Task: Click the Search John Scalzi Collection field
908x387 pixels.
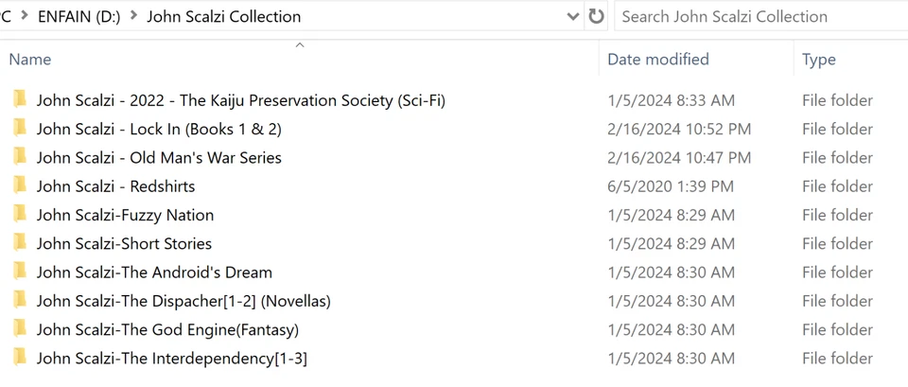Action: click(x=757, y=16)
